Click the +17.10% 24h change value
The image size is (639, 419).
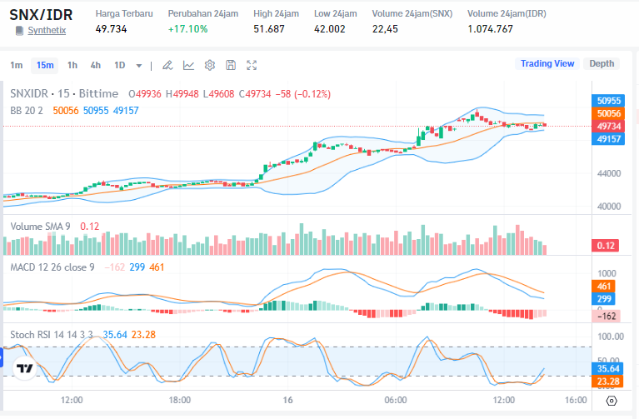point(188,29)
